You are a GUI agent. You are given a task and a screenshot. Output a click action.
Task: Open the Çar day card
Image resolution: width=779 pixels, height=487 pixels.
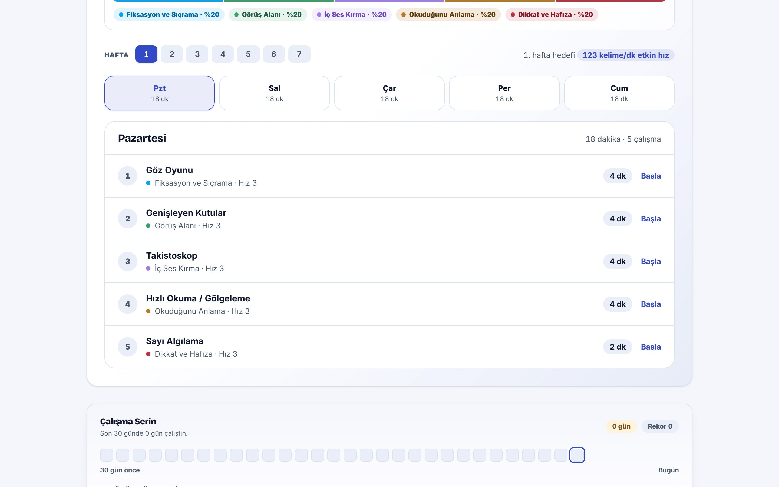tap(389, 93)
